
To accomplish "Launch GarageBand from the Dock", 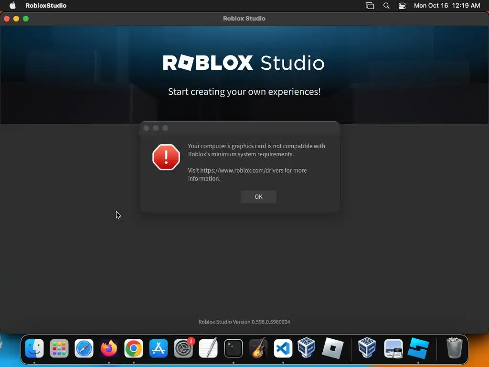I will (x=258, y=348).
